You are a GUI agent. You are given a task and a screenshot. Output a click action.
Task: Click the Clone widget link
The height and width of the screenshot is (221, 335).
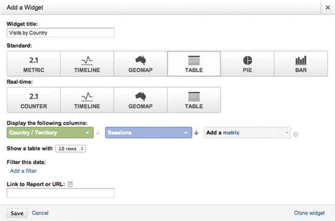309,213
